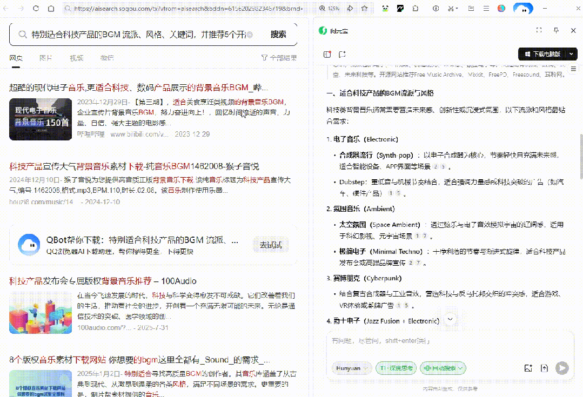Toggle 自动搜索 auto search option
This screenshot has height=397, width=583.
(x=443, y=368)
